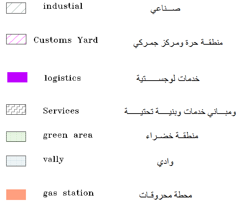Select Arabic text "محطة محروقات"

[166, 195]
